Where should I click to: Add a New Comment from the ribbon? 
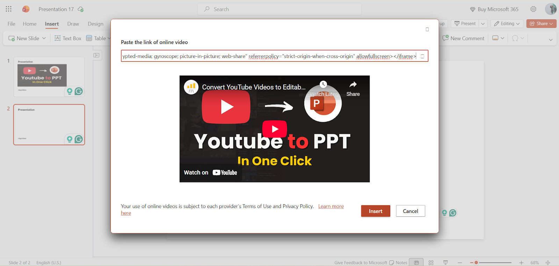tap(463, 38)
